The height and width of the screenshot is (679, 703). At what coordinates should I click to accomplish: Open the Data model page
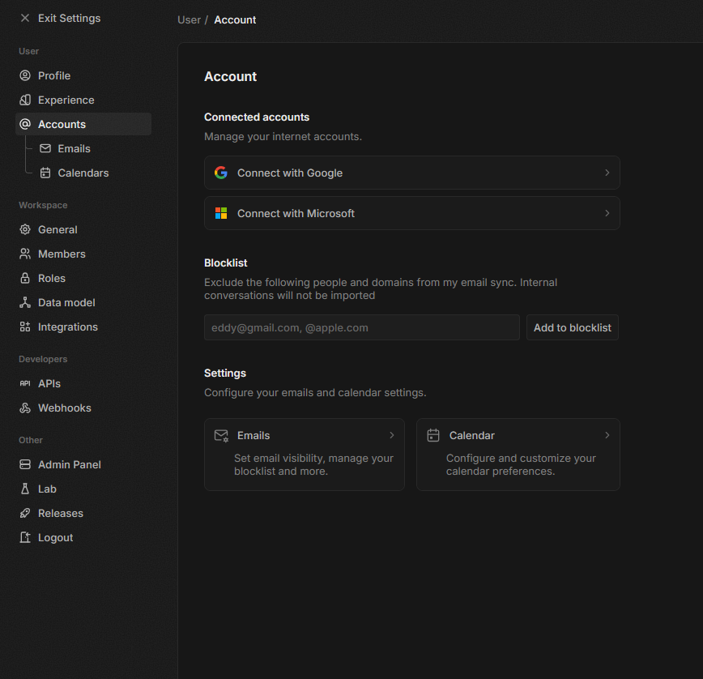pyautogui.click(x=83, y=302)
